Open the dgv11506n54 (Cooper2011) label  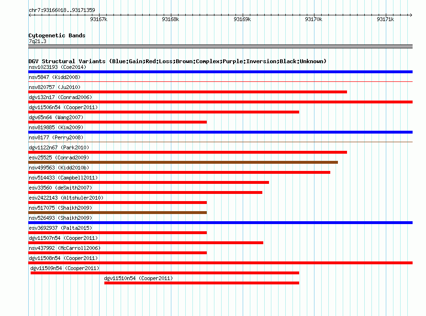click(x=63, y=107)
